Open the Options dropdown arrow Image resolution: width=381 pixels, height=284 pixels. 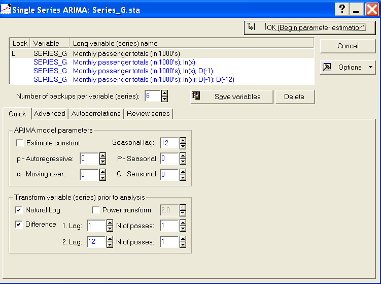click(x=370, y=67)
